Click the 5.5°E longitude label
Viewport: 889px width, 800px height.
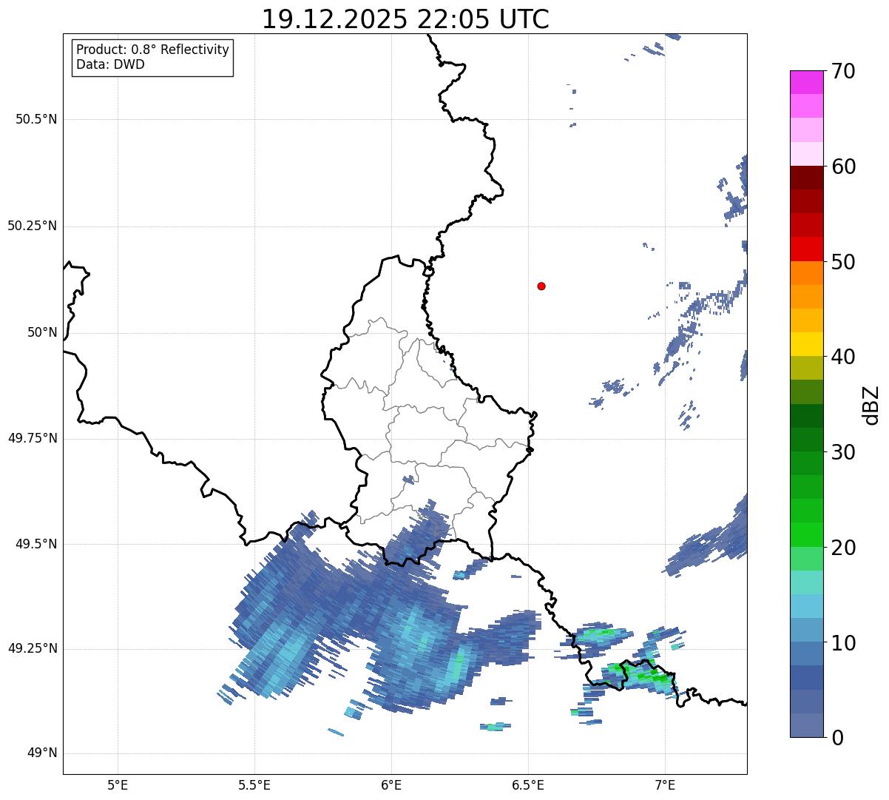[x=254, y=784]
